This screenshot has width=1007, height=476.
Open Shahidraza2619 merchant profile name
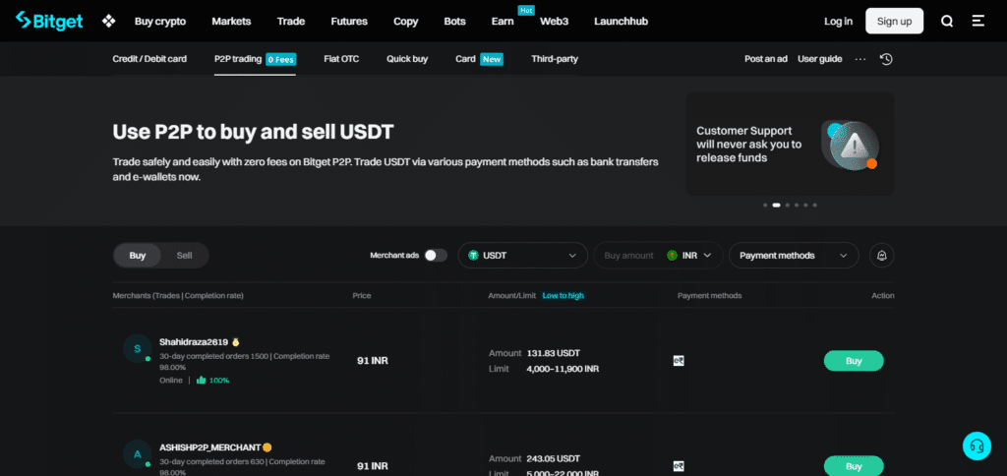(x=194, y=342)
